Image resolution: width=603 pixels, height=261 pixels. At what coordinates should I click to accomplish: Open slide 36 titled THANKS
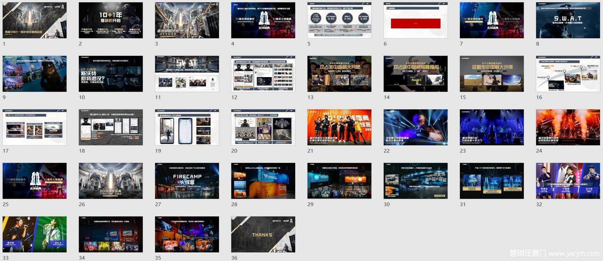pyautogui.click(x=263, y=234)
